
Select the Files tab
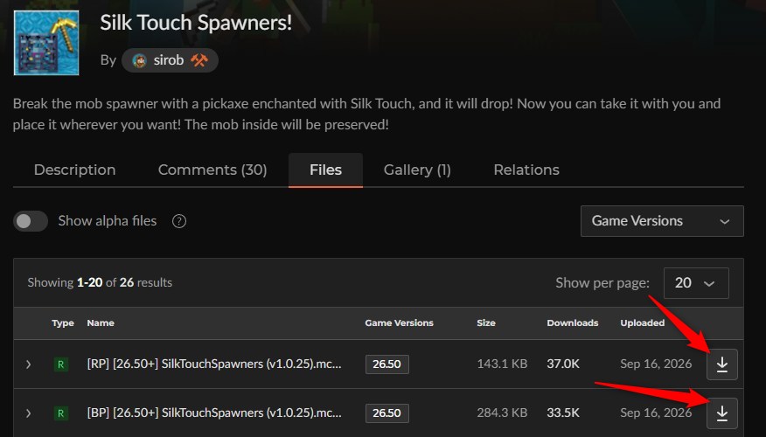point(325,170)
